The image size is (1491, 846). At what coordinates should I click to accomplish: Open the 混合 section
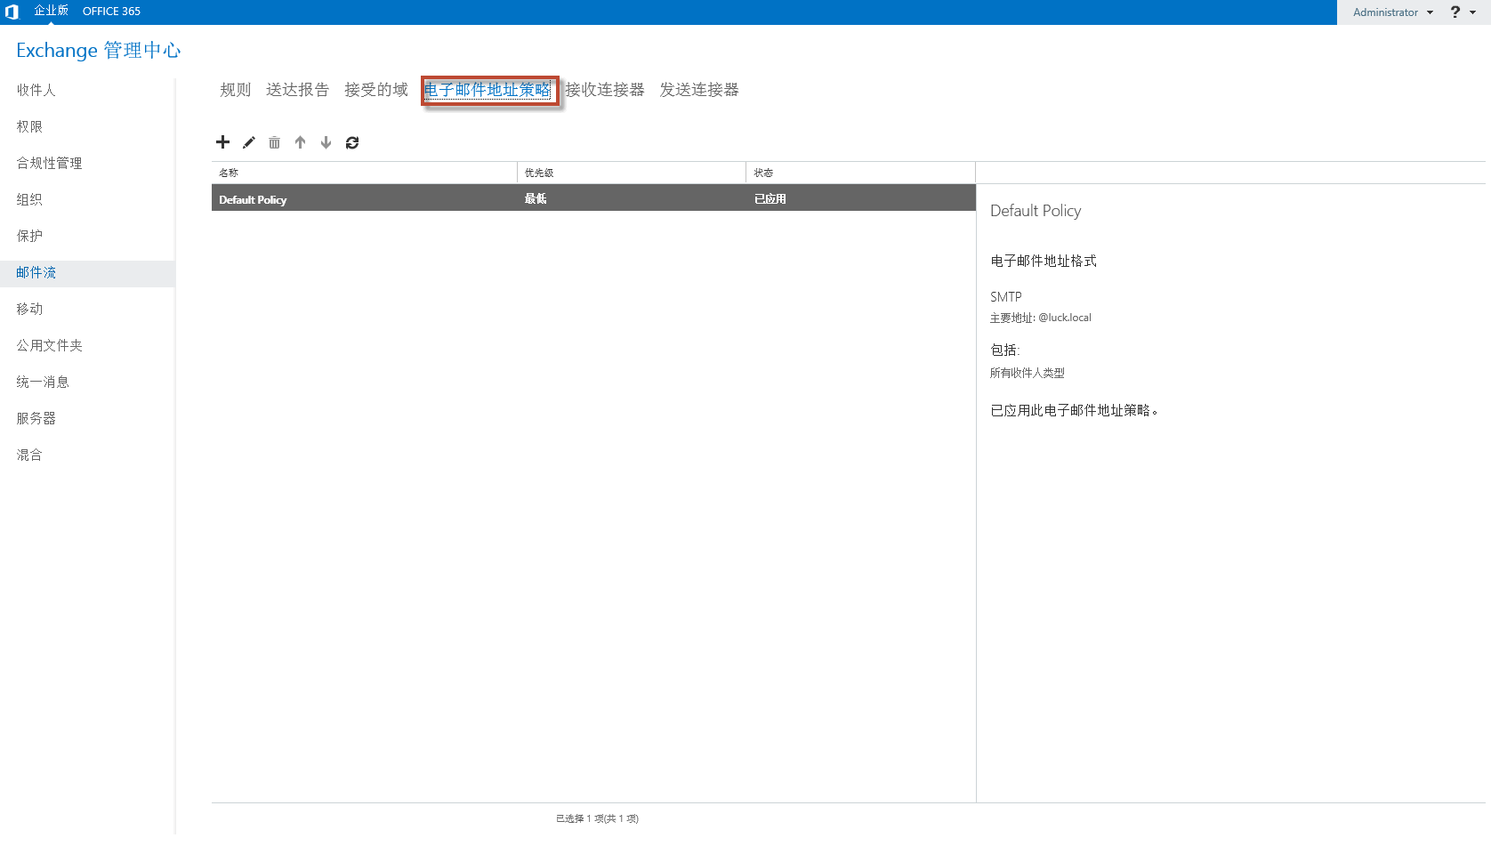point(29,455)
